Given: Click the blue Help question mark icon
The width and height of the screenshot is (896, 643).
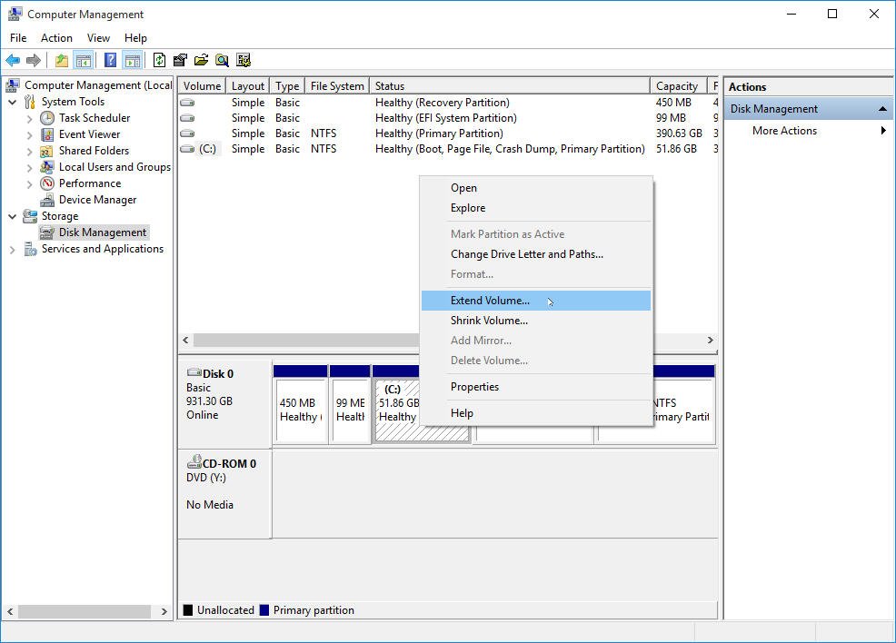Looking at the screenshot, I should (x=110, y=61).
